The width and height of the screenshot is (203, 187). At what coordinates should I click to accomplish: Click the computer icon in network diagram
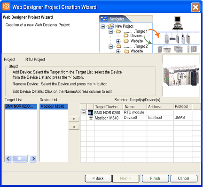pos(178,23)
